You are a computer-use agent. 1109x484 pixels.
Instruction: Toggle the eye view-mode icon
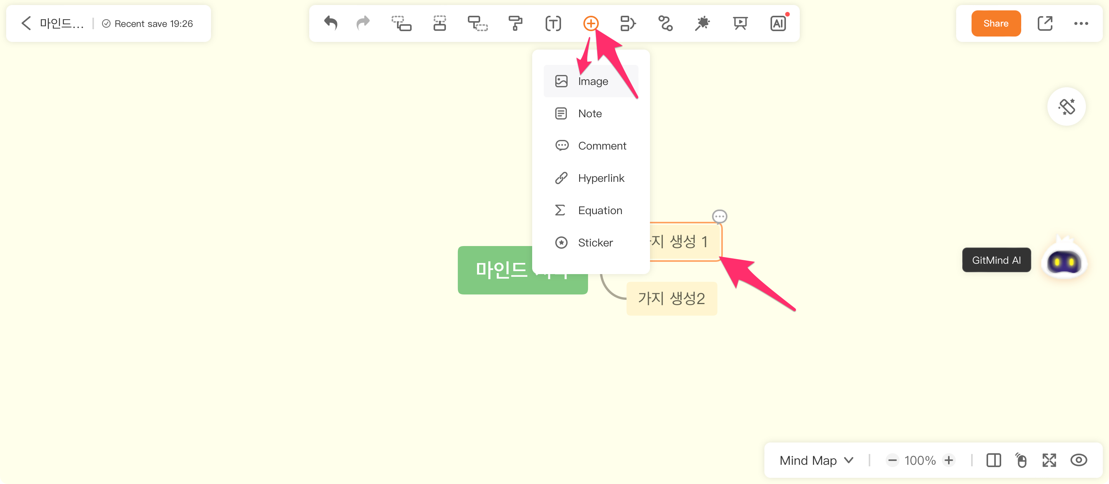(1079, 461)
